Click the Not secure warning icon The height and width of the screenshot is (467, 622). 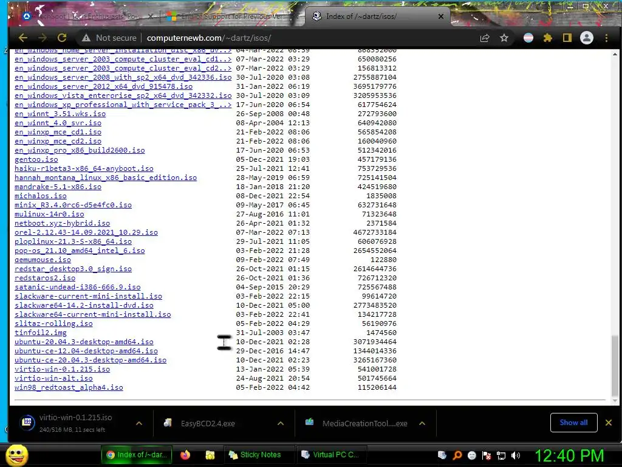(86, 38)
